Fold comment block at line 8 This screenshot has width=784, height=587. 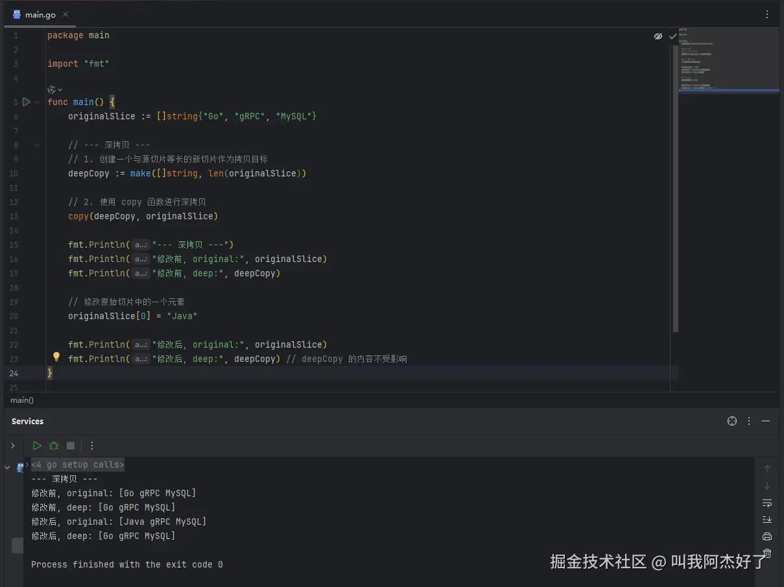38,145
